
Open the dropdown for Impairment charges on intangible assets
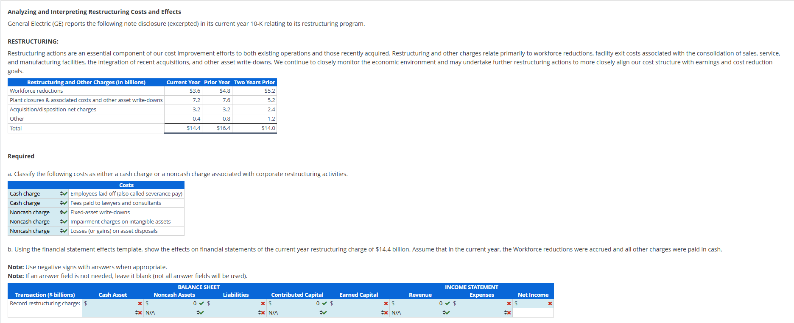pos(38,221)
